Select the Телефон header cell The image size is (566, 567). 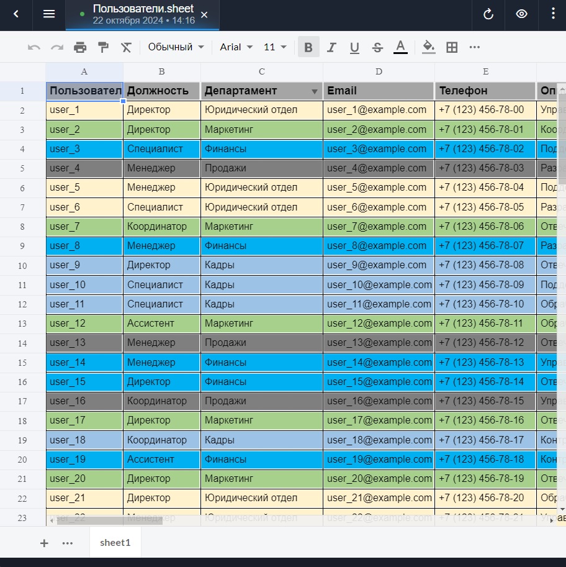[485, 91]
